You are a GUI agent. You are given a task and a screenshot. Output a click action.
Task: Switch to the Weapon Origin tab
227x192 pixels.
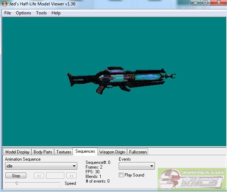coord(112,152)
